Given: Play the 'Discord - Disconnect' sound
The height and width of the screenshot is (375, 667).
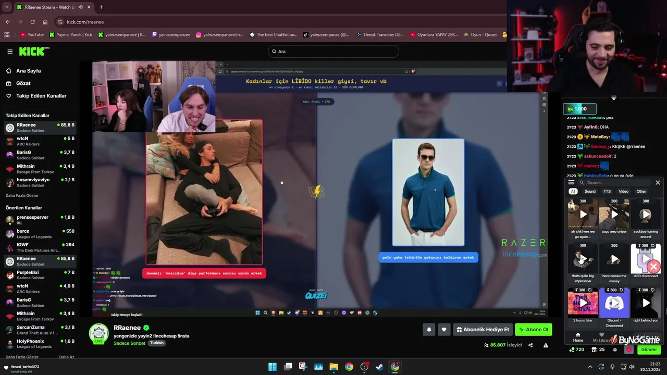Looking at the screenshot, I should 614,303.
